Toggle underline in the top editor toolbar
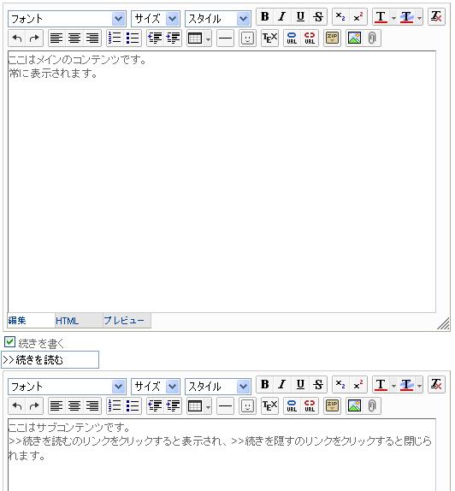The width and height of the screenshot is (455, 491). click(300, 17)
